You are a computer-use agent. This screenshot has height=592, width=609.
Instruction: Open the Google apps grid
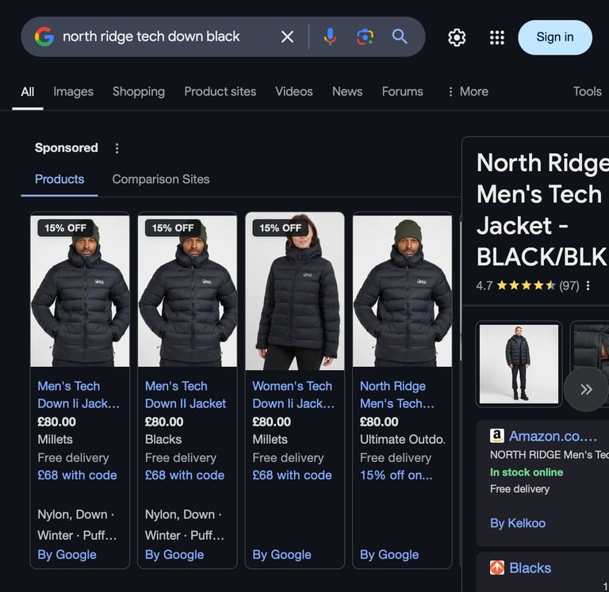(497, 38)
